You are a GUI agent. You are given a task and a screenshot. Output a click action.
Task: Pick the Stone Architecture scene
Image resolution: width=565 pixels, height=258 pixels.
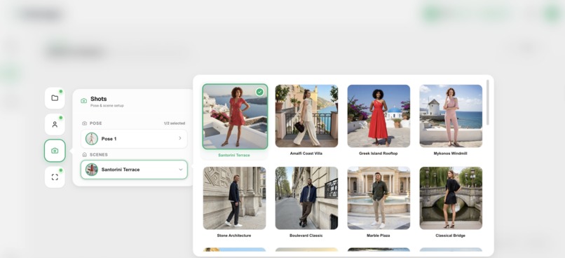coord(234,203)
